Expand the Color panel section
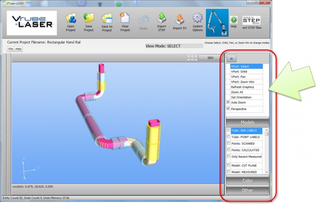Viewport: 317px width, 205px height. click(247, 181)
